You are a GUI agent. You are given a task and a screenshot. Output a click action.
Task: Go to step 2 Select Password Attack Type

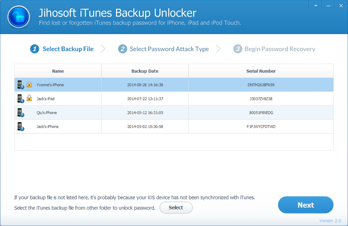pyautogui.click(x=164, y=49)
